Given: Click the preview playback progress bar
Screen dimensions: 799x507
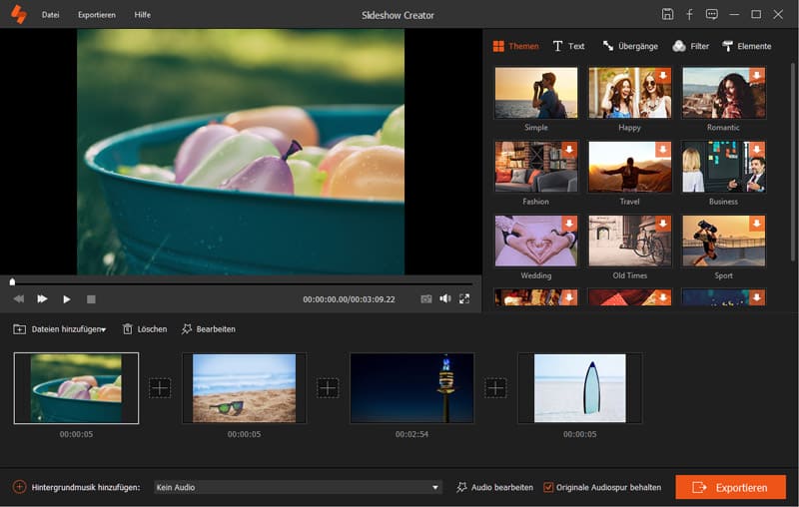Looking at the screenshot, I should [240, 282].
